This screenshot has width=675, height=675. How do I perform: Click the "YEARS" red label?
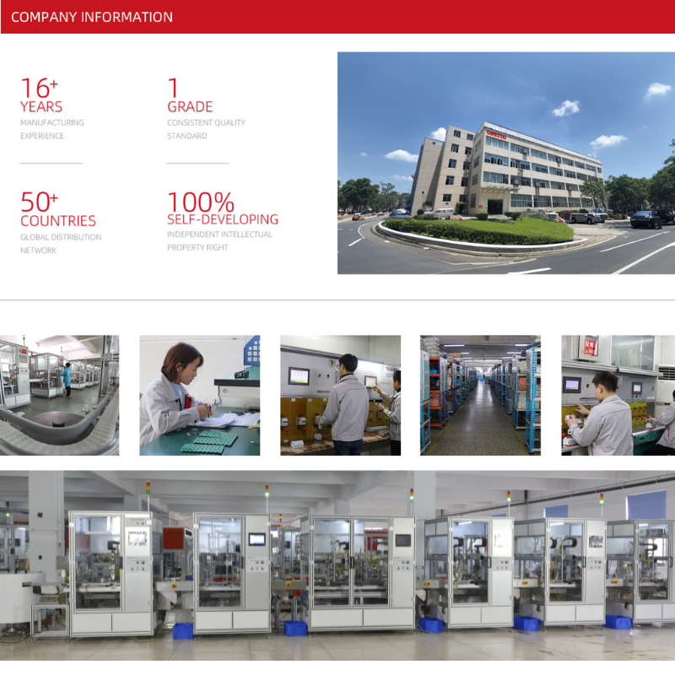tap(41, 107)
